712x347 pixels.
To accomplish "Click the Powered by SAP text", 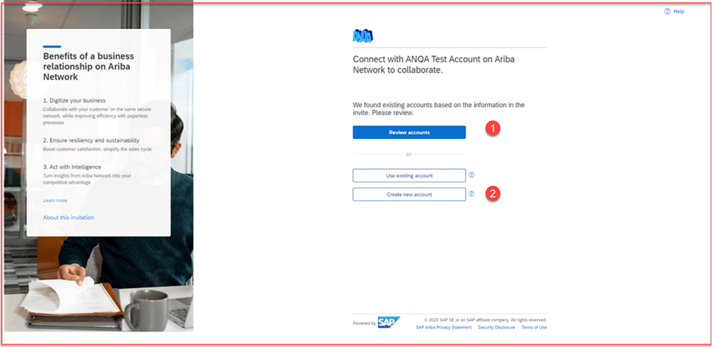I will click(x=364, y=321).
